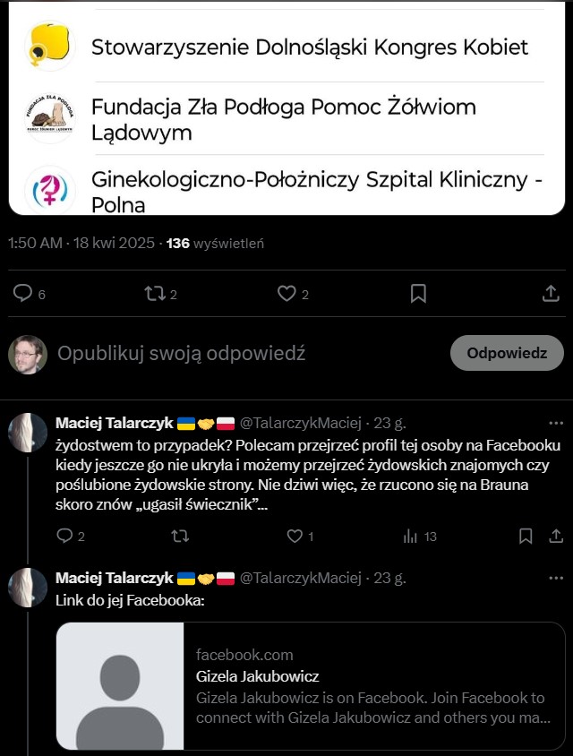
Task: Type in the Opublikuj swoją odpowiedź field
Action: click(x=242, y=353)
